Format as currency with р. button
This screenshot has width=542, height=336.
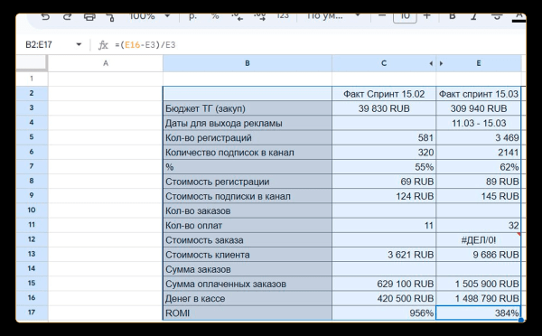[192, 16]
